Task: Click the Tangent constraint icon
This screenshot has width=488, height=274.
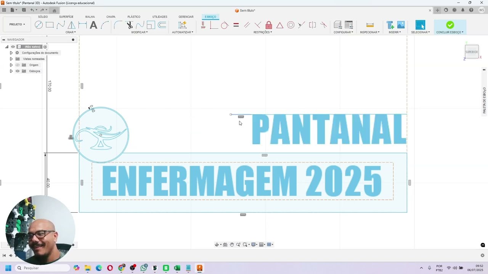Action: pyautogui.click(x=225, y=25)
